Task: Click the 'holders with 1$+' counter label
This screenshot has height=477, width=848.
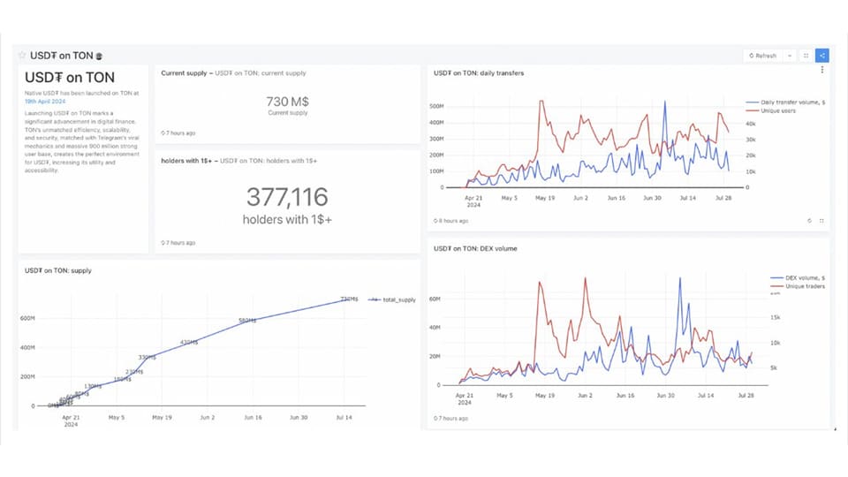Action: coord(287,220)
